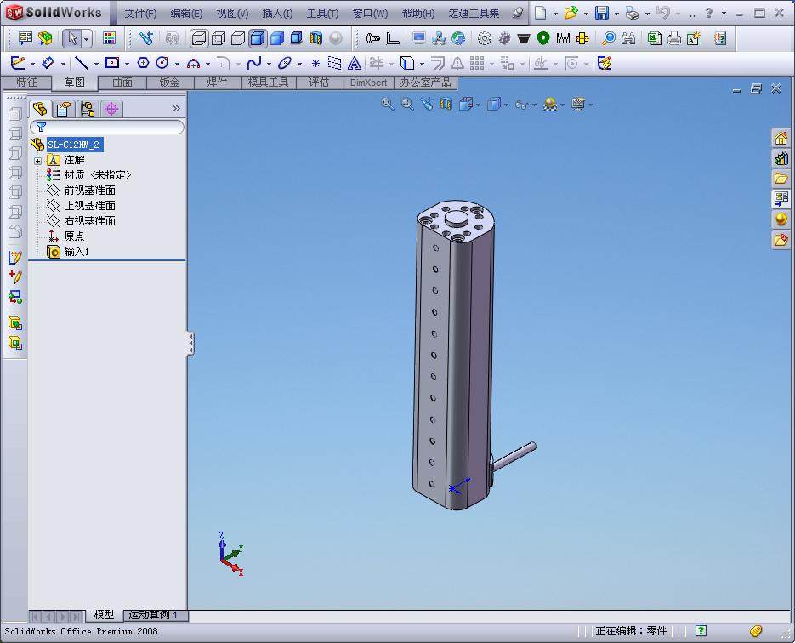The height and width of the screenshot is (643, 795).
Task: Open dropdown arrow next to Spline tool
Action: [269, 64]
